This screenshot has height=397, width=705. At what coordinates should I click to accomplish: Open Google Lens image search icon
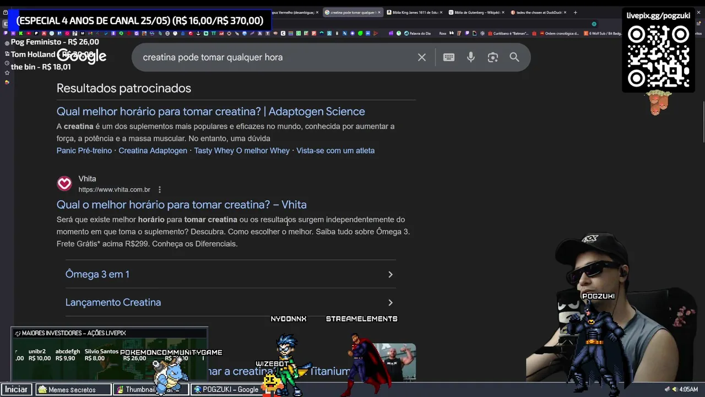(493, 57)
